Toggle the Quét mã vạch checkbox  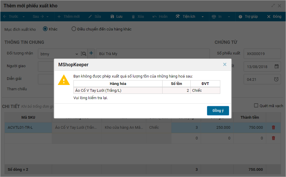(256, 105)
